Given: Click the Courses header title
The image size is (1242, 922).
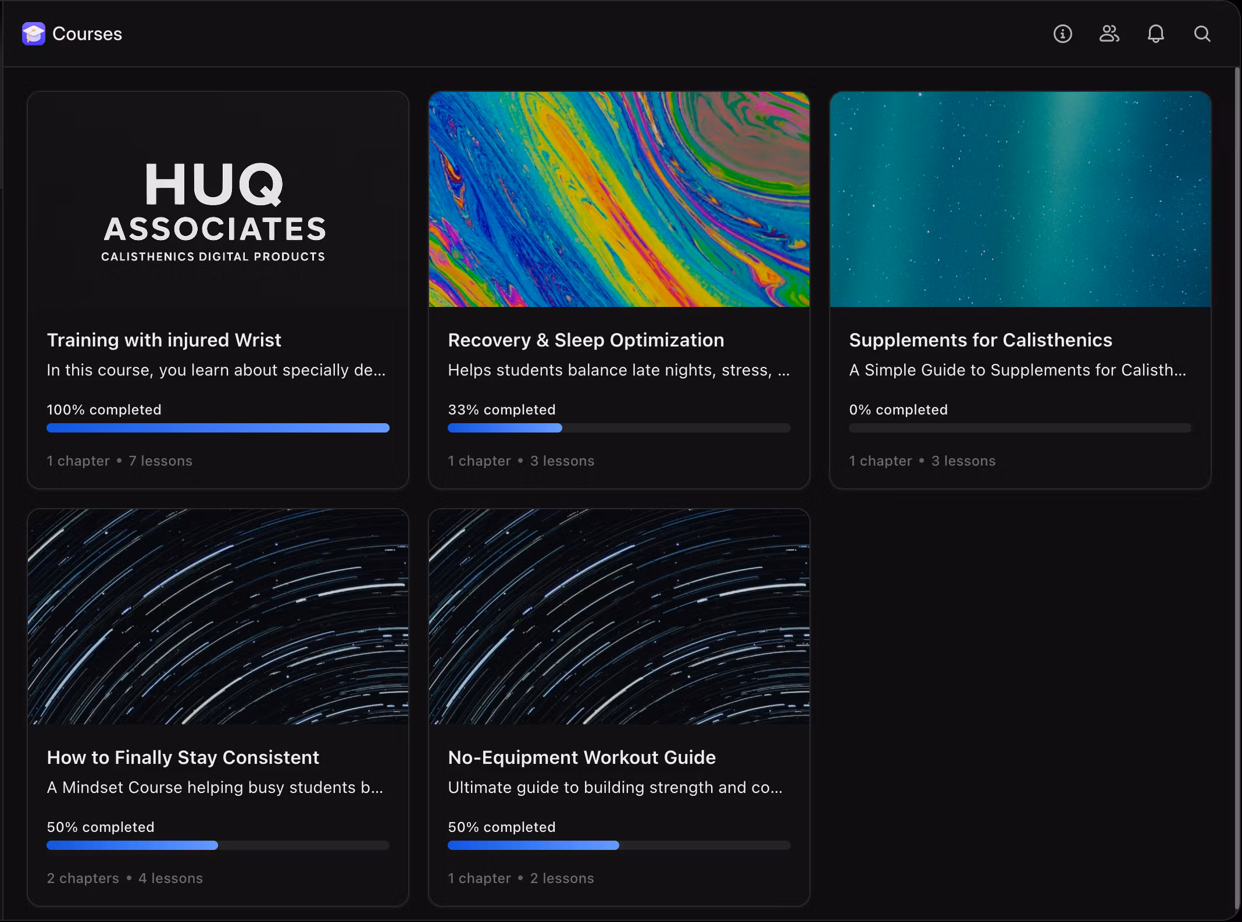Looking at the screenshot, I should pyautogui.click(x=87, y=34).
